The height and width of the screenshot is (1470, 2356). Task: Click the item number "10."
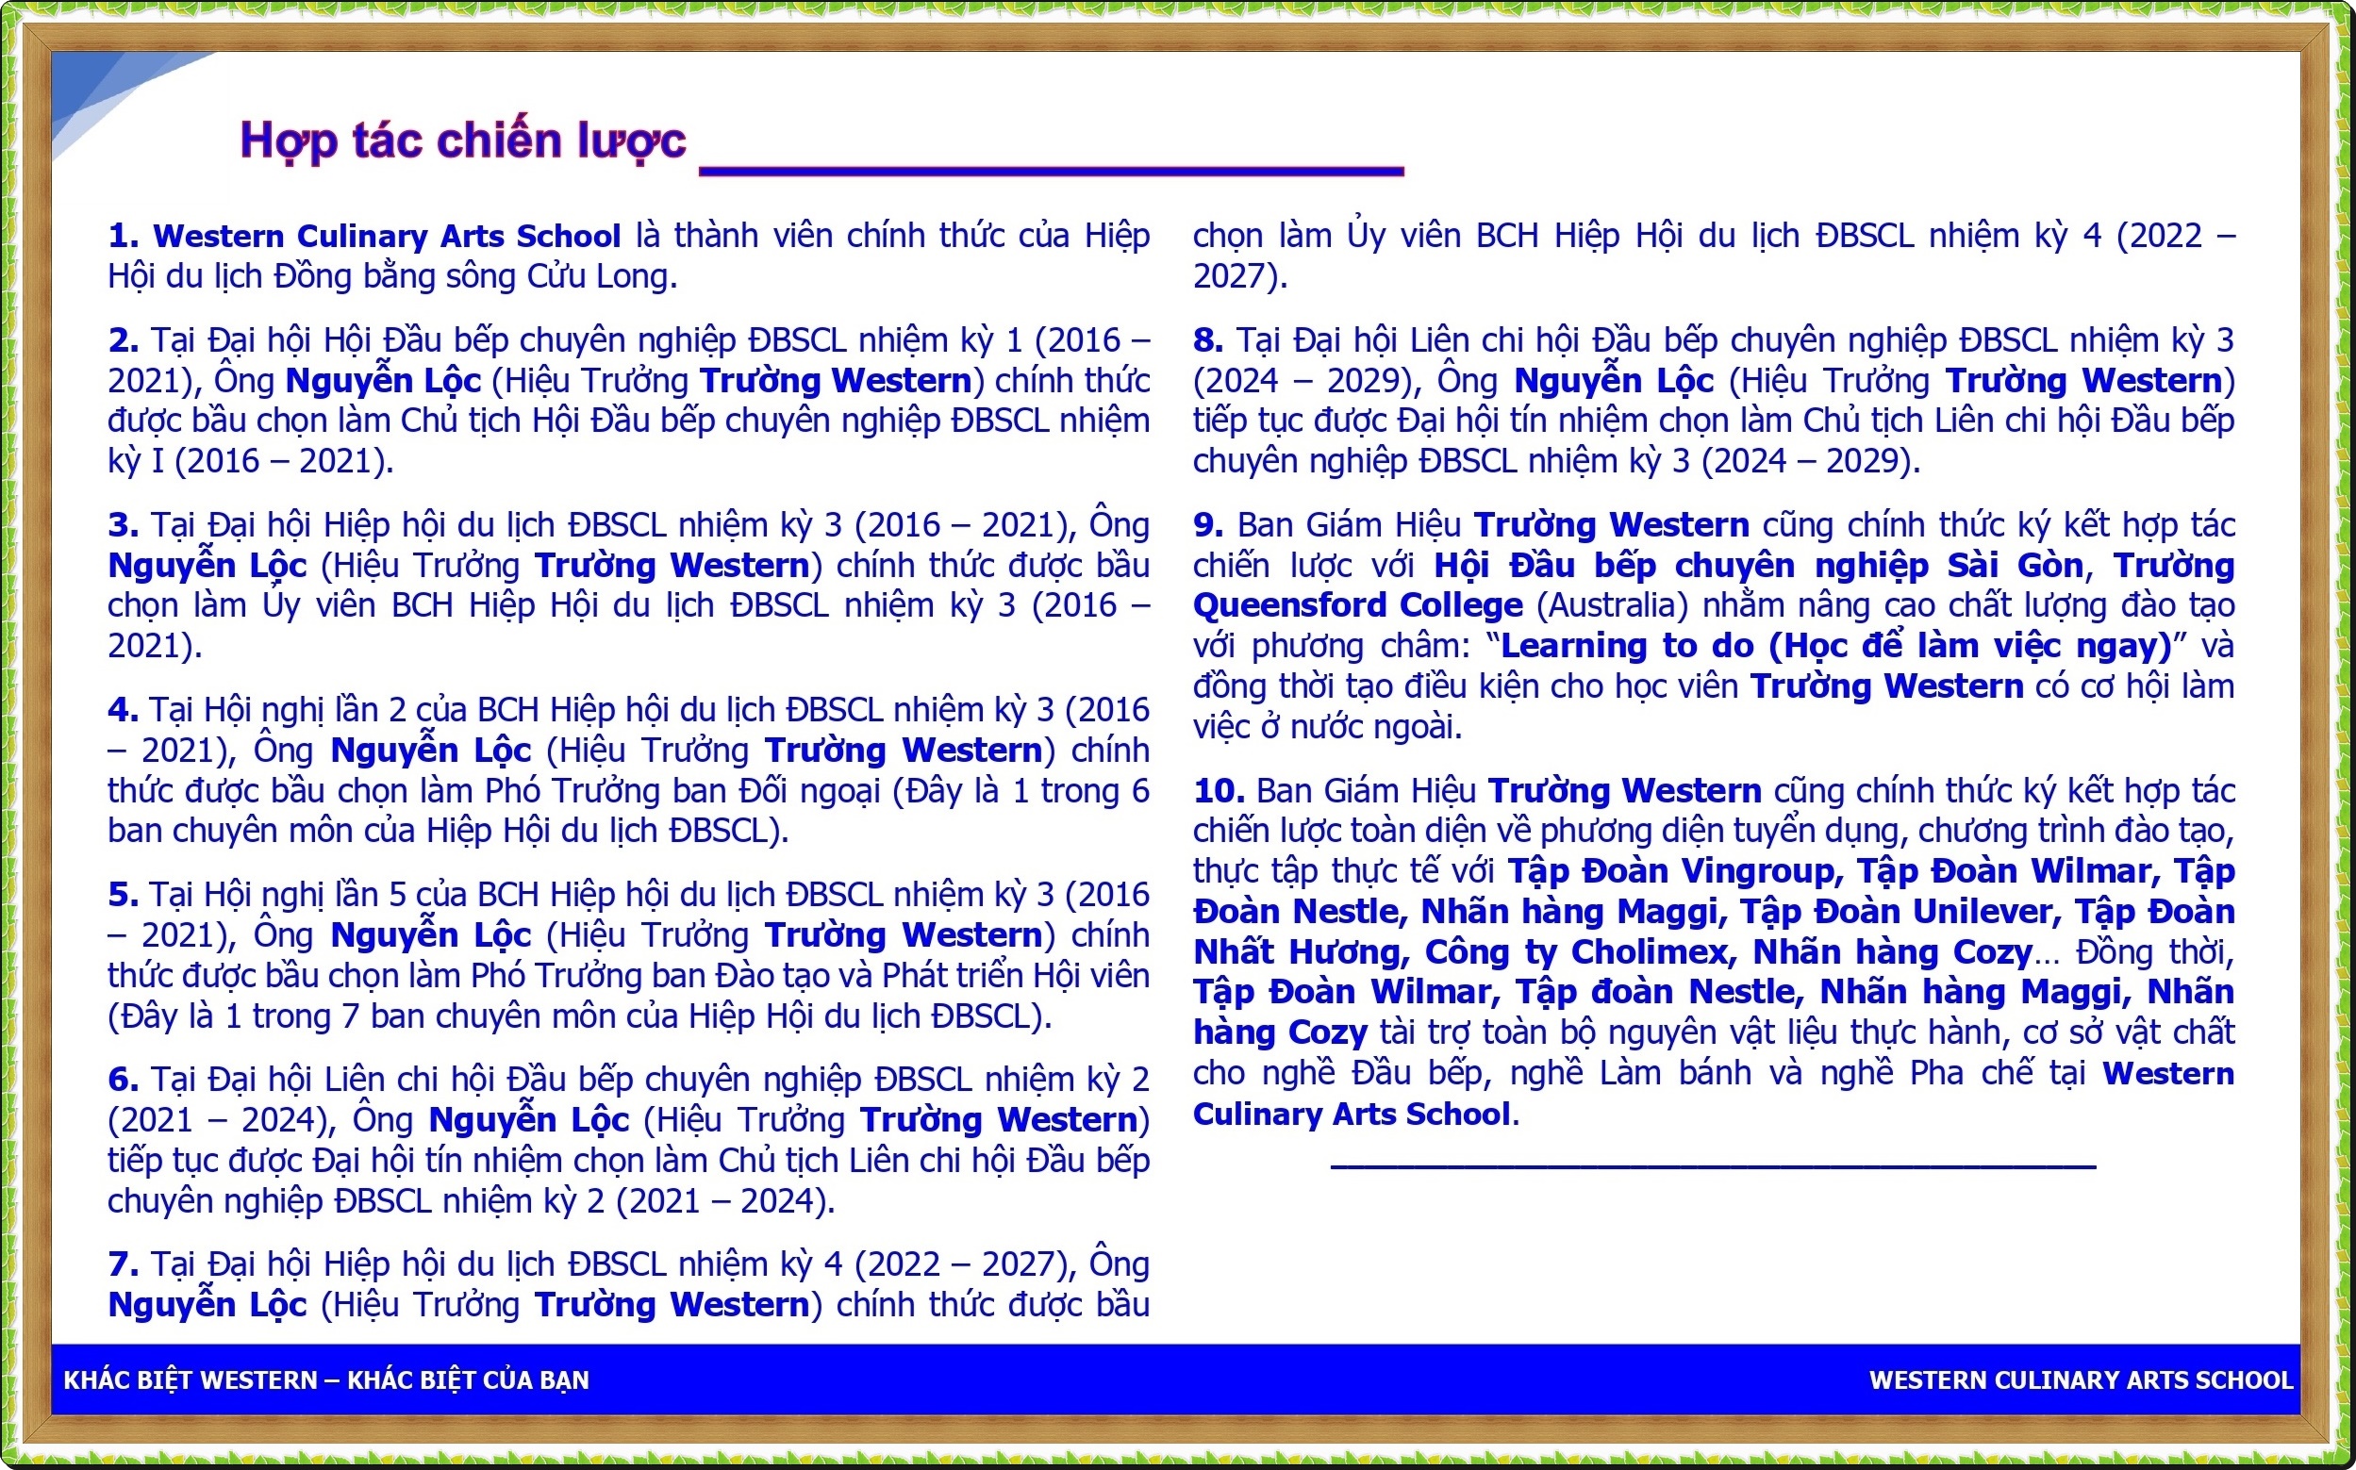pyautogui.click(x=1219, y=790)
